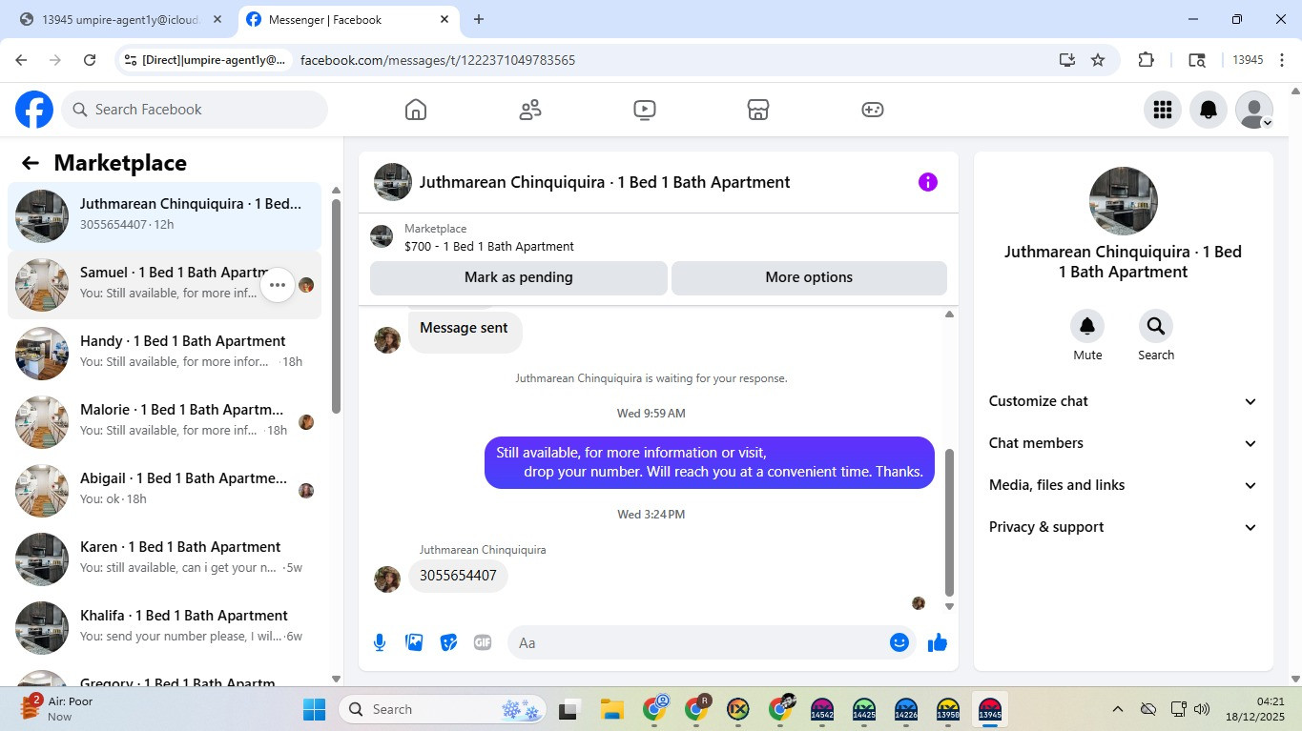The width and height of the screenshot is (1302, 731).
Task: Open Malorie chat conversation
Action: pyautogui.click(x=165, y=422)
